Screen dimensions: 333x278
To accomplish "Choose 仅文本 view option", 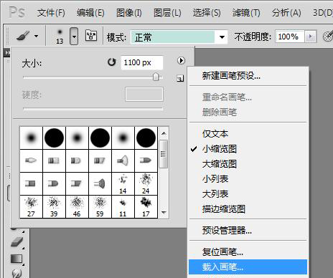I will [x=248, y=134].
